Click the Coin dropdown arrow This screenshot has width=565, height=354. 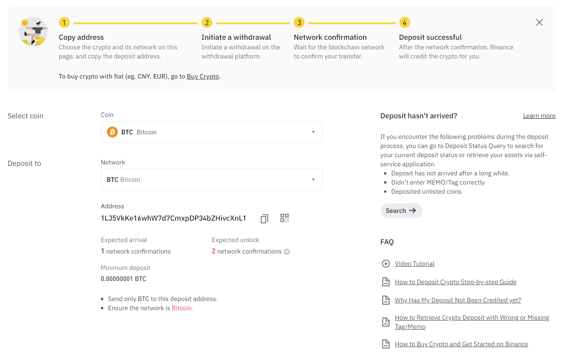(x=313, y=132)
